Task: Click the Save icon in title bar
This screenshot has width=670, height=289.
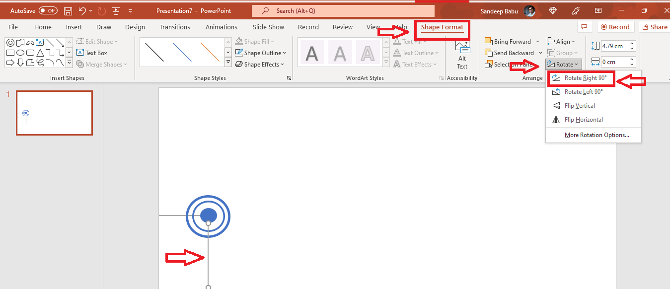Action: click(x=68, y=10)
